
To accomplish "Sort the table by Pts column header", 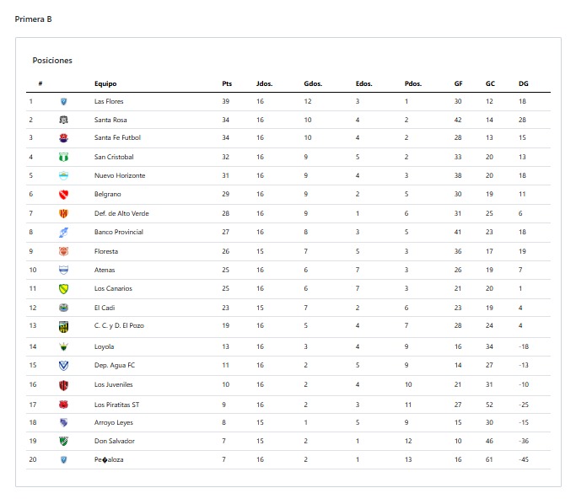I will tap(227, 83).
